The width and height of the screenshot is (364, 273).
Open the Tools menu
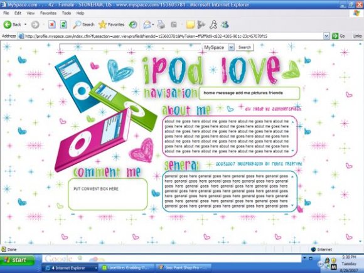click(67, 13)
